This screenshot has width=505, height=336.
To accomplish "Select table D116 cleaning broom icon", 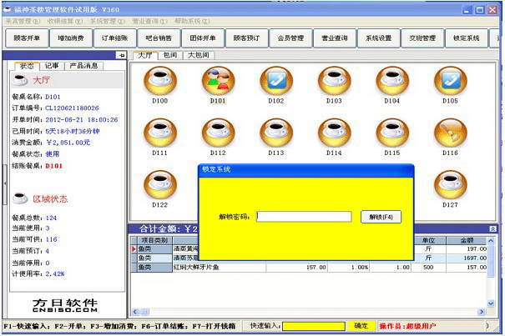I will (x=450, y=133).
